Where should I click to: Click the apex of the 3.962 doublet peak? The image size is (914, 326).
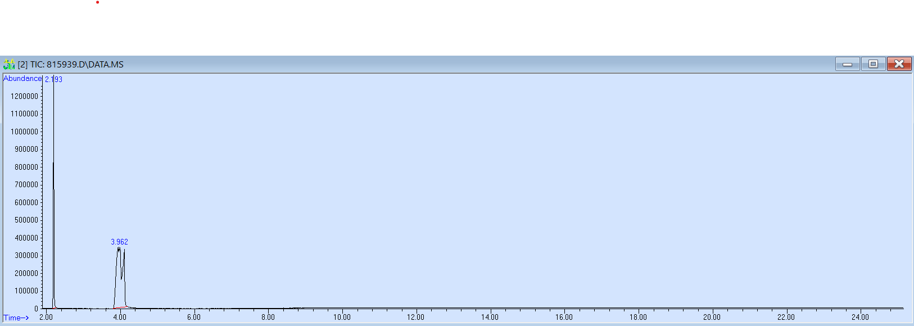(x=119, y=248)
